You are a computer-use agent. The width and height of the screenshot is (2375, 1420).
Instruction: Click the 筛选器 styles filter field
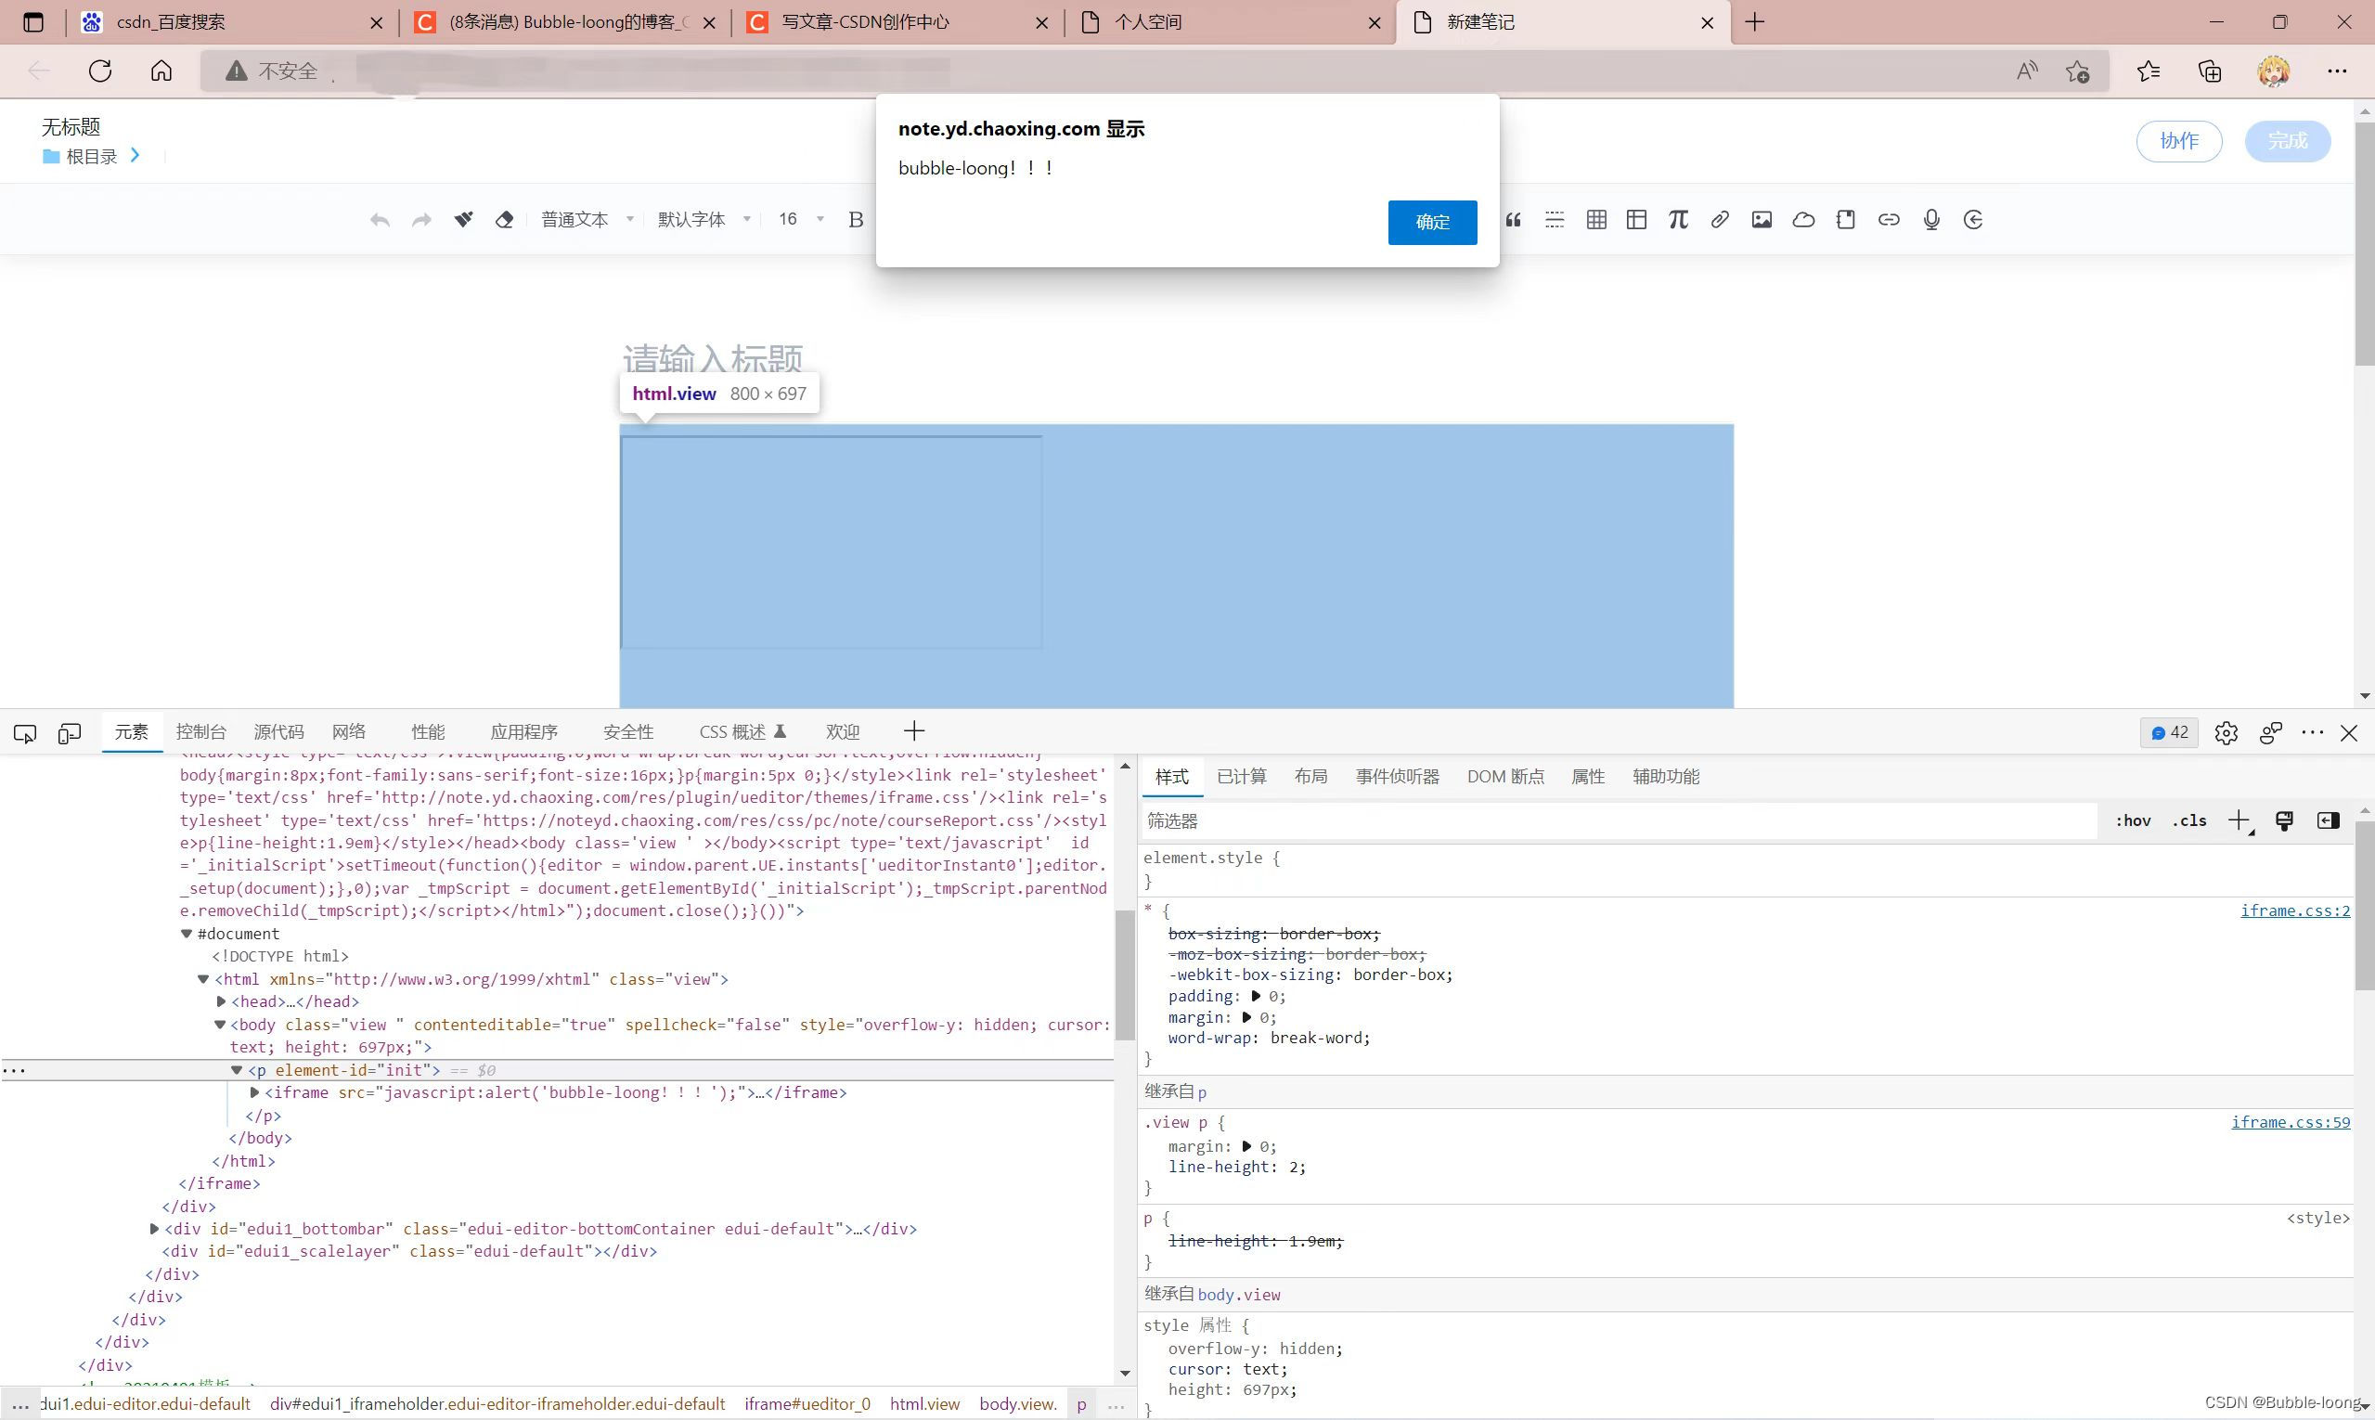pyautogui.click(x=1617, y=821)
